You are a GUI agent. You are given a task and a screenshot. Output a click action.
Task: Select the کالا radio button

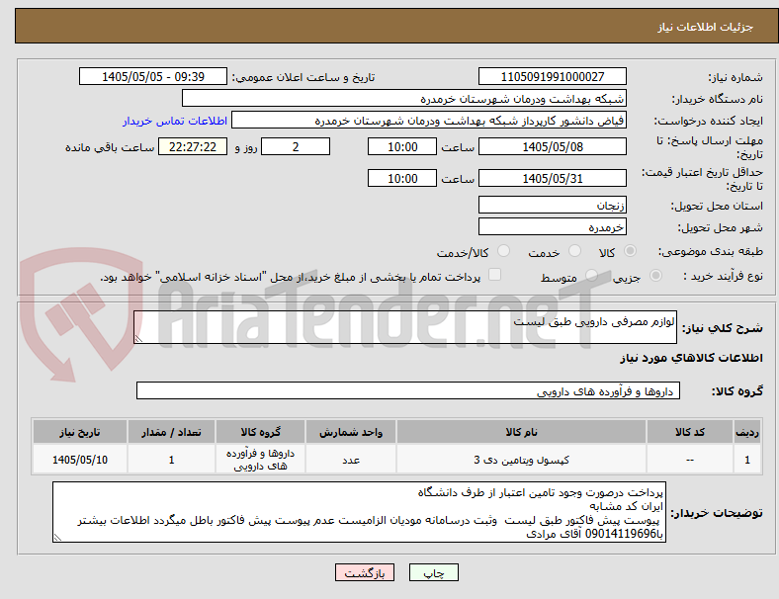tap(630, 251)
